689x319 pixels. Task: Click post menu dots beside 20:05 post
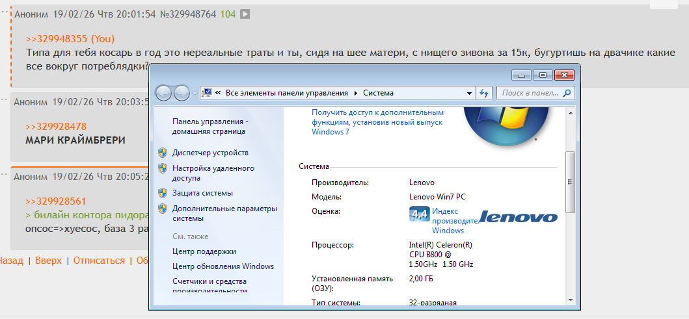pos(5,174)
